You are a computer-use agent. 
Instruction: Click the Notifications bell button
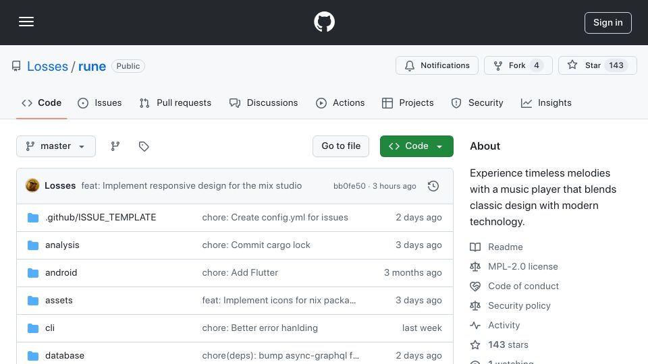click(437, 65)
